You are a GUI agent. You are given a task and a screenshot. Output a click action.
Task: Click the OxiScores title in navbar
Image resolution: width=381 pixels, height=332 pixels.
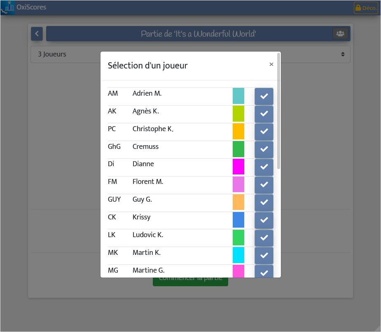(x=31, y=7)
